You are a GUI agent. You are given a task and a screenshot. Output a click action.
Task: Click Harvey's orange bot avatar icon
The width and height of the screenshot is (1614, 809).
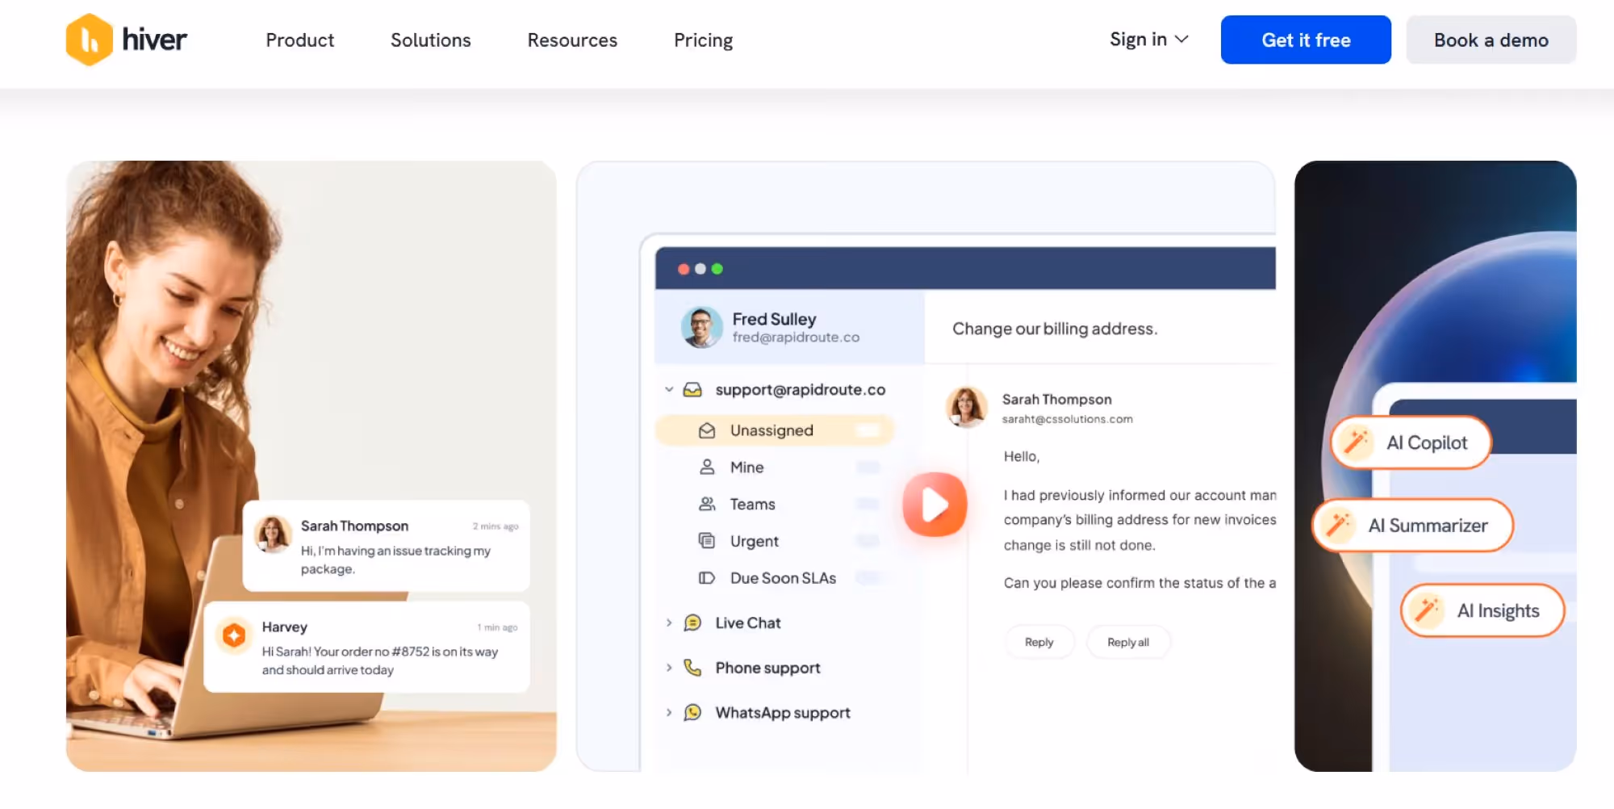[234, 636]
